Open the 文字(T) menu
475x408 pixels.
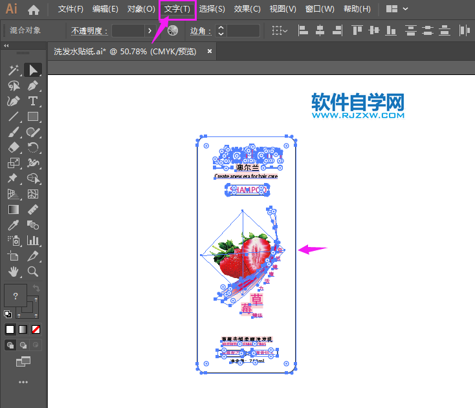point(177,9)
